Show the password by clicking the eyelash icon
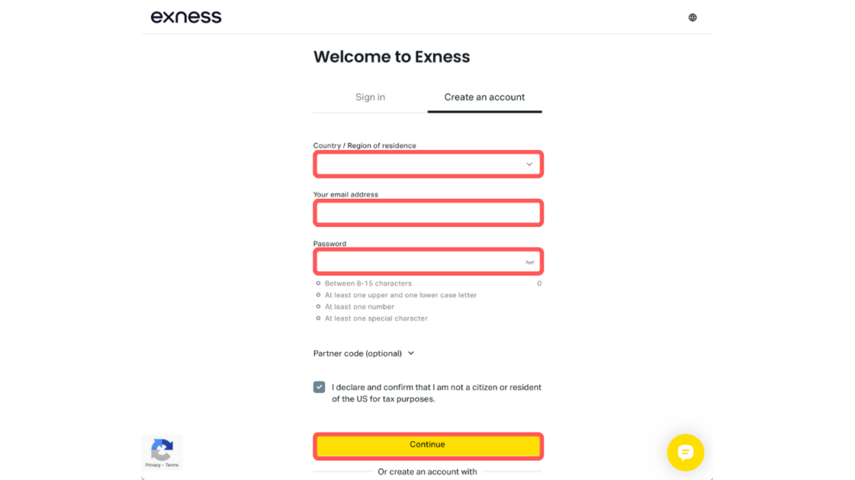Viewport: 855px width, 480px height. tap(530, 261)
